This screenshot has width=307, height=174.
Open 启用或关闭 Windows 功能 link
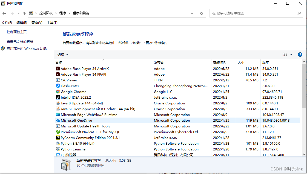pyautogui.click(x=27, y=49)
